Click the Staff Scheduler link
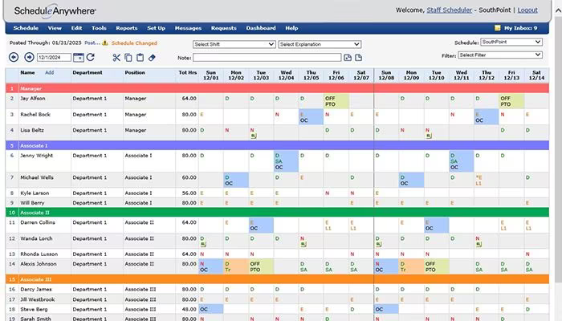 [449, 10]
